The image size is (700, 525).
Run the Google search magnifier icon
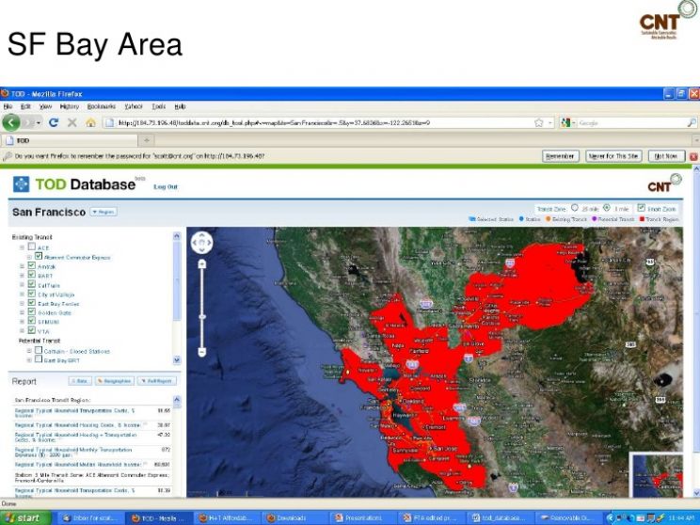(x=692, y=122)
